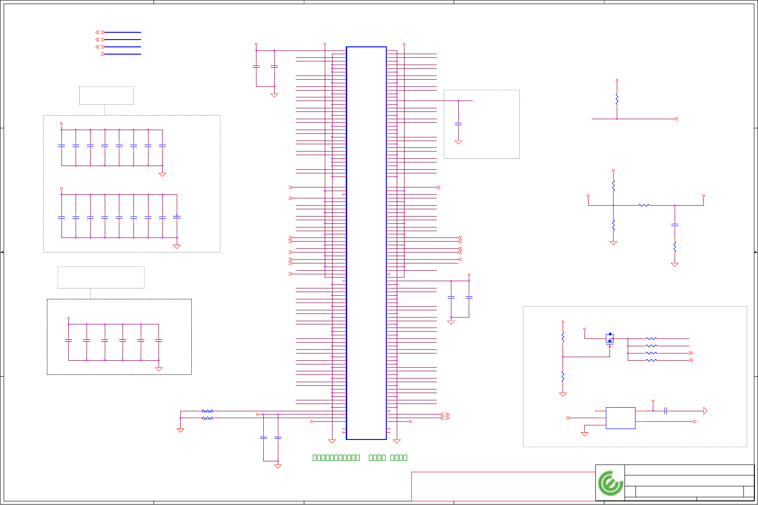Select the wide empty dashed label box above the six-capacitor group
Screen dimensions: 758x505
[101, 278]
